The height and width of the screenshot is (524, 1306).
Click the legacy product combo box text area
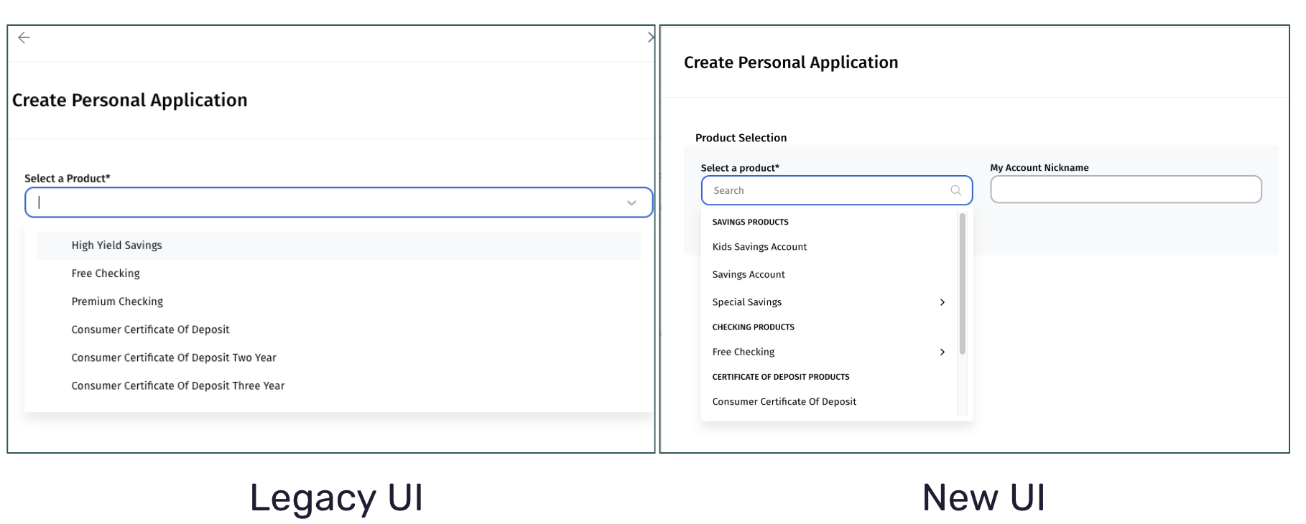pyautogui.click(x=323, y=202)
